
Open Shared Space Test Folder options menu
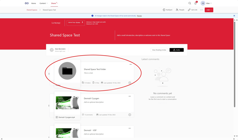click(x=130, y=64)
